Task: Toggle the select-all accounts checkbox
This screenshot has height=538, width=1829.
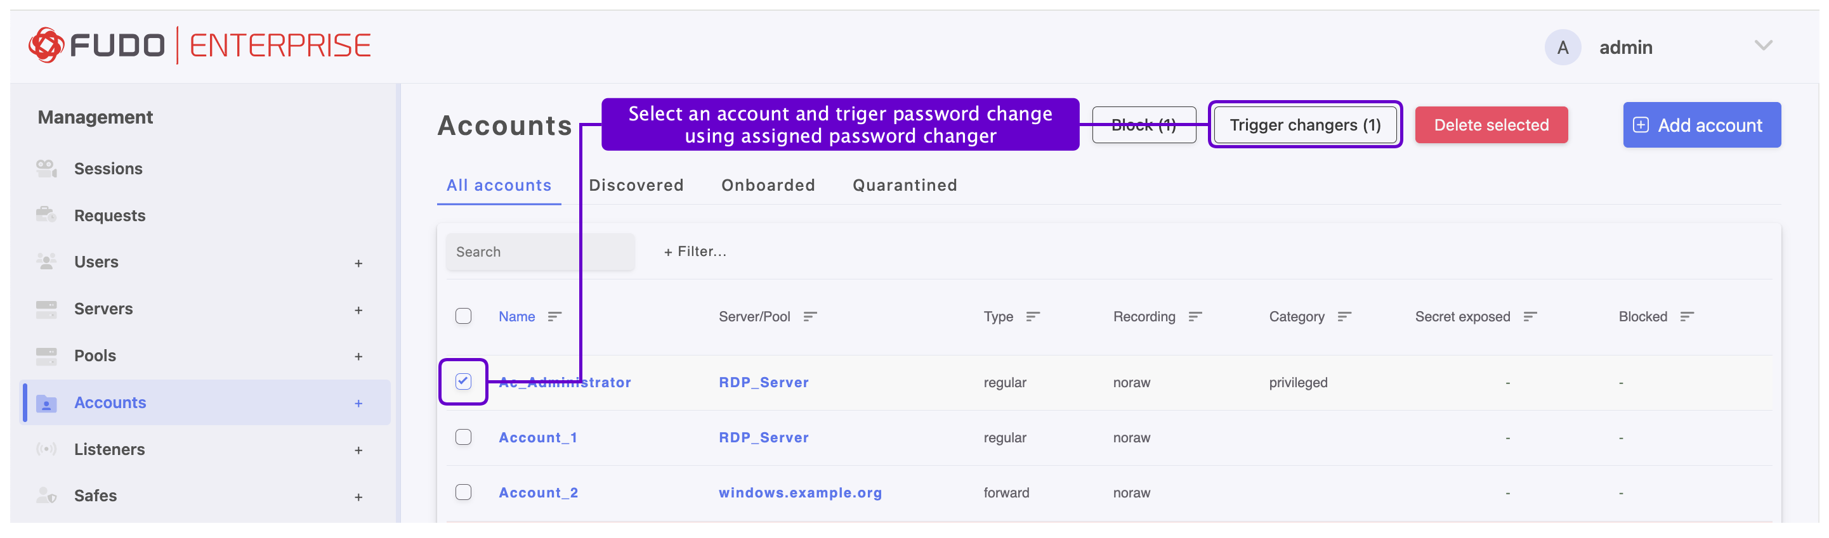Action: [x=463, y=316]
